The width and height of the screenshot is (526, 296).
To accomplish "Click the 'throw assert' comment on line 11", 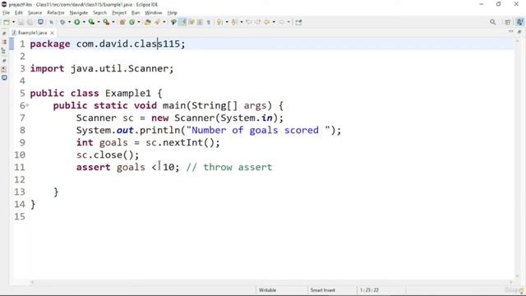I will (238, 167).
